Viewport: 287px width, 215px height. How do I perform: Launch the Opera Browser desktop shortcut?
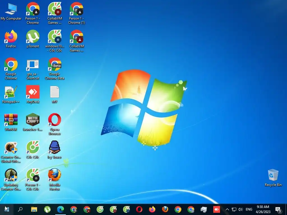[x=55, y=124]
